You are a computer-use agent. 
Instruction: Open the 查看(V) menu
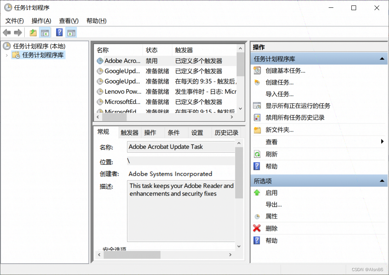point(69,21)
